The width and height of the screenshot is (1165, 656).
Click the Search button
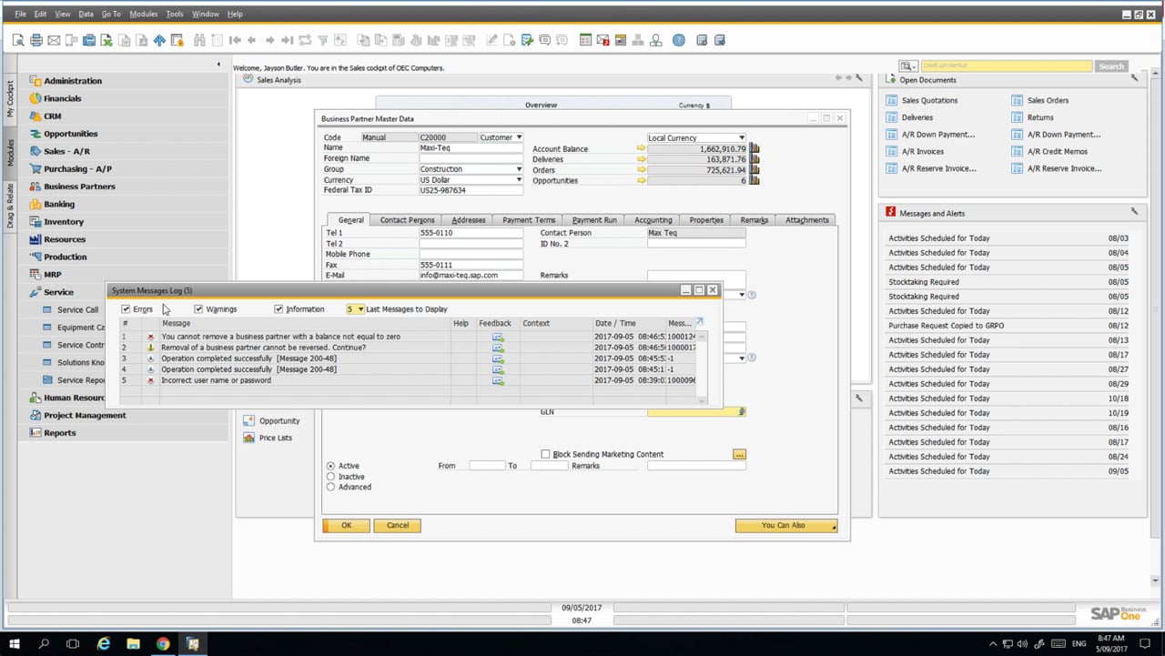[1111, 66]
